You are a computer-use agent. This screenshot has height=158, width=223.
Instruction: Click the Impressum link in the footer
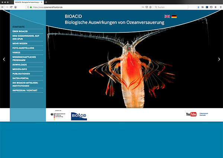(x=204, y=113)
